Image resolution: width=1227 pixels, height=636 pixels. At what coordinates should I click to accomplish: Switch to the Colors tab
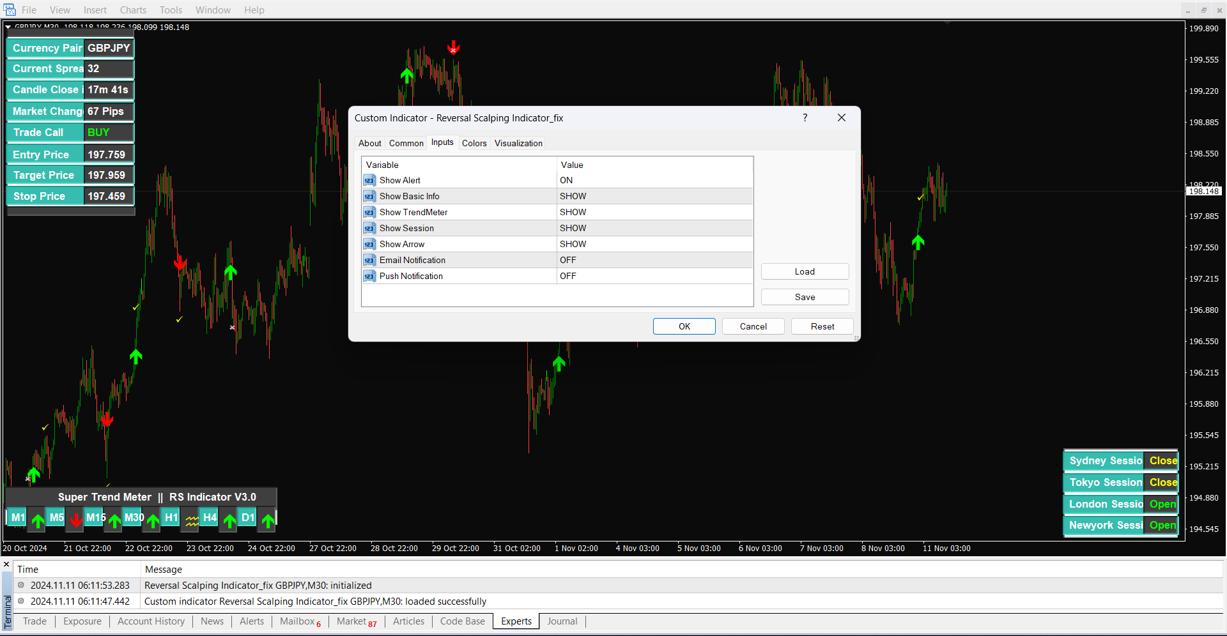tap(474, 144)
